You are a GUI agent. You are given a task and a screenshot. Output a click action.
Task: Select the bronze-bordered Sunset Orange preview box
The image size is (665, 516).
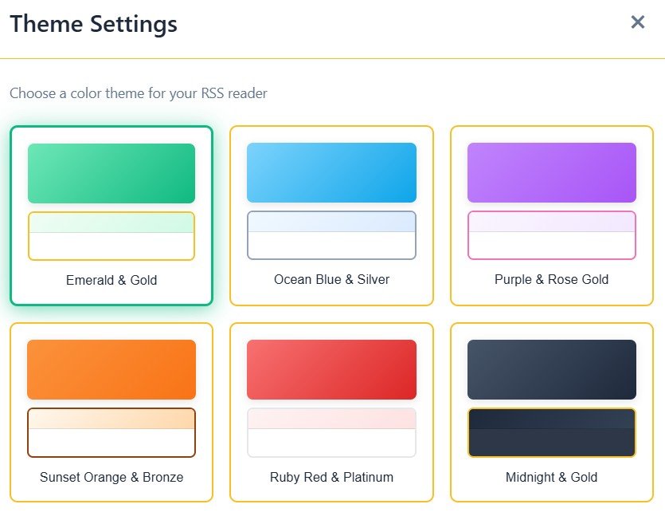point(111,432)
